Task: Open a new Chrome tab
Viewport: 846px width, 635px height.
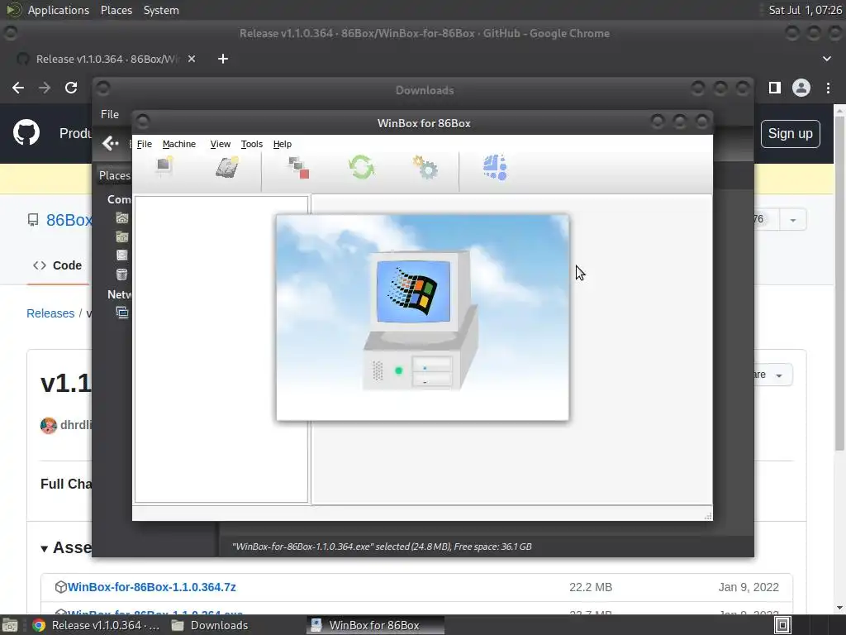Action: 223,59
